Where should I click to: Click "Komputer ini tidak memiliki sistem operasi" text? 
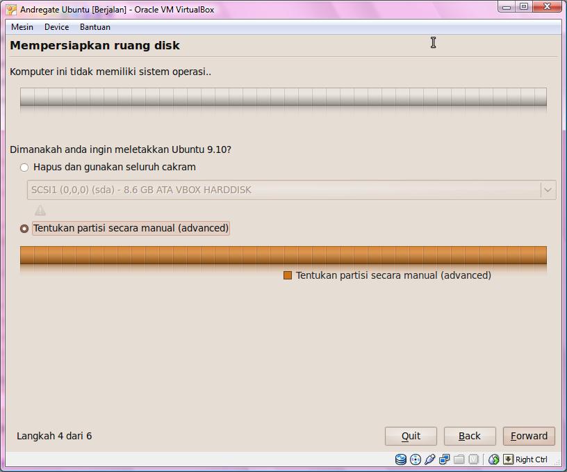[x=110, y=72]
